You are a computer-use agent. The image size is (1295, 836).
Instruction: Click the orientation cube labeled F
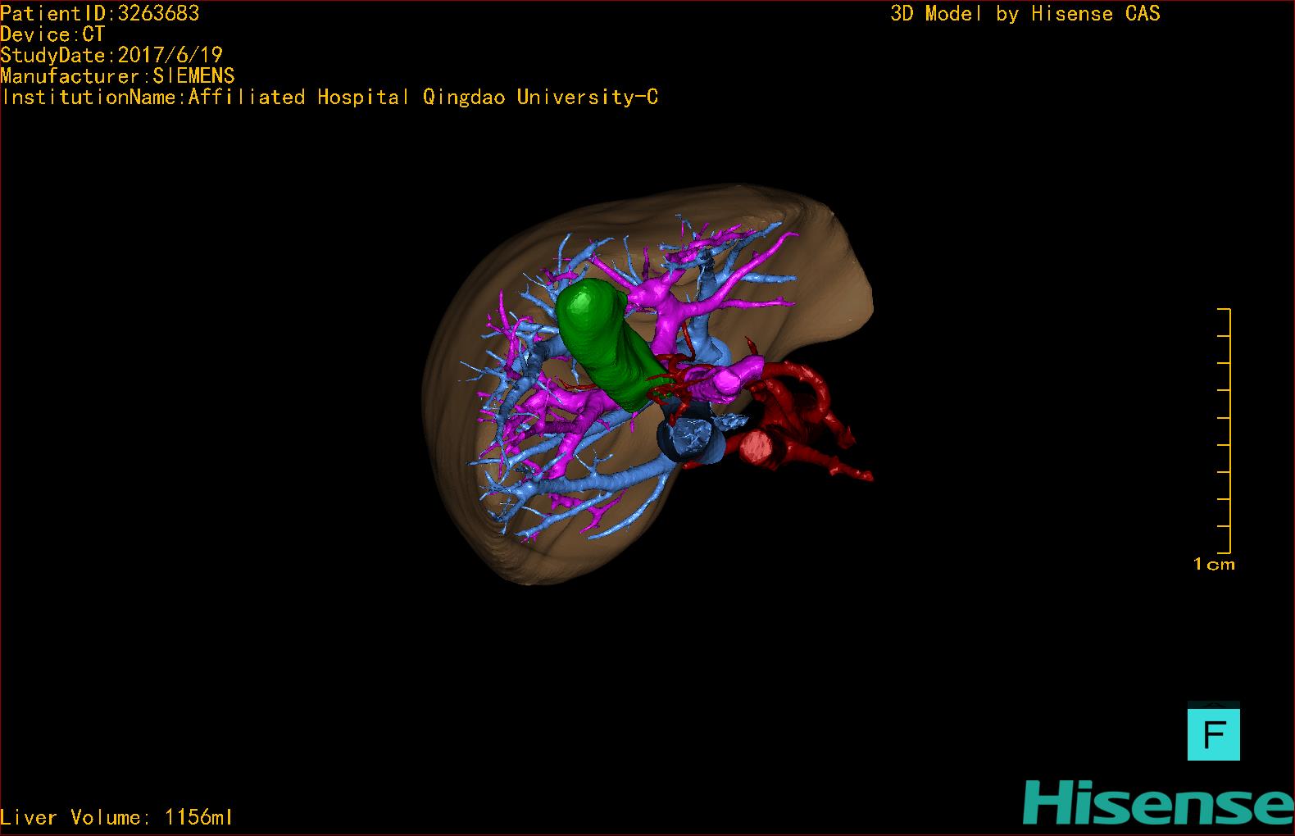pyautogui.click(x=1213, y=733)
